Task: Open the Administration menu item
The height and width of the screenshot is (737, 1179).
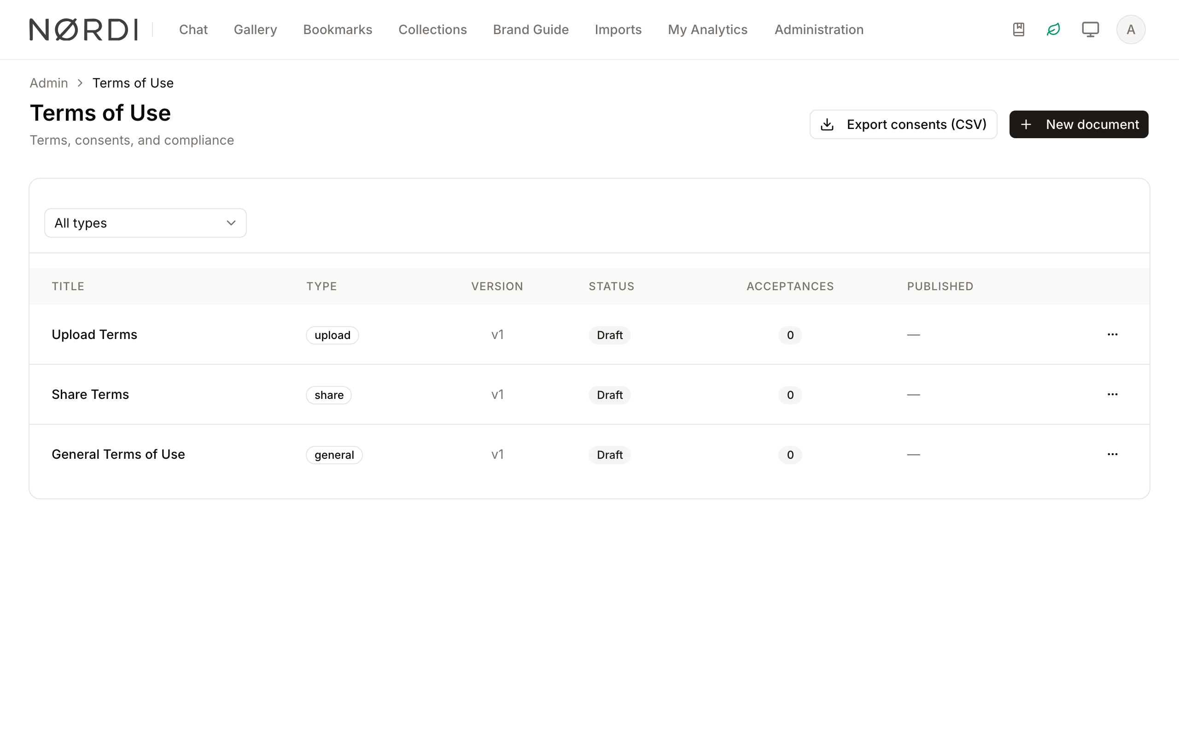Action: [819, 30]
